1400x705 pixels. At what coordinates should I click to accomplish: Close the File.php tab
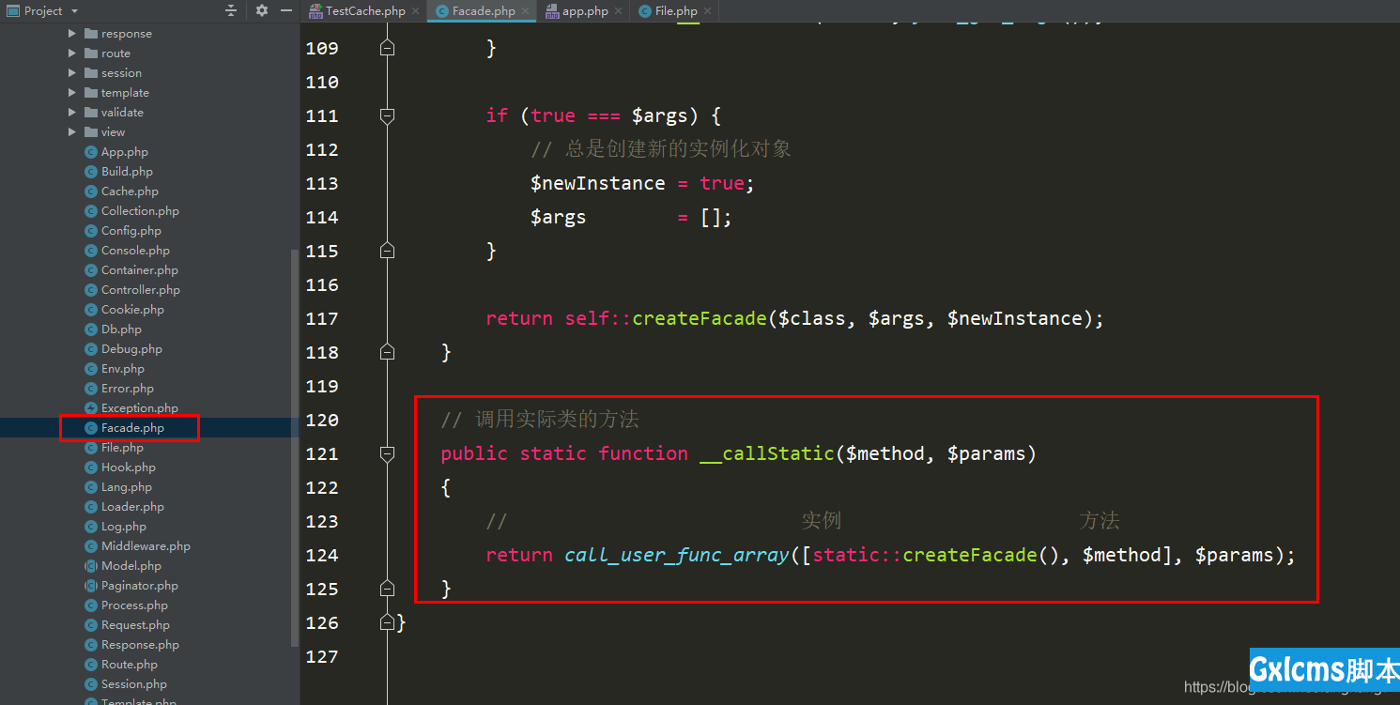click(708, 12)
